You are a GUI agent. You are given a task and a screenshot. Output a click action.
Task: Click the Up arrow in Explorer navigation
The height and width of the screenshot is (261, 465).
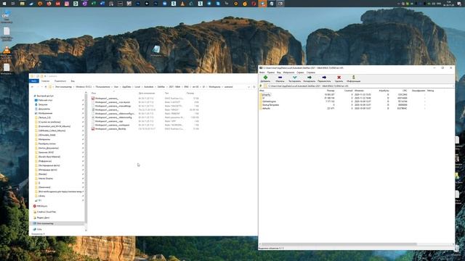45,87
